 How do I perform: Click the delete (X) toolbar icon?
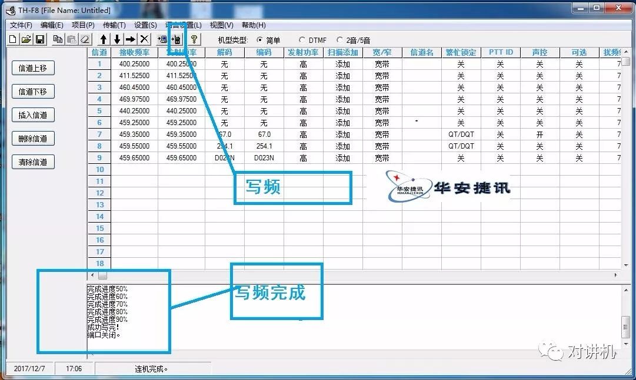pyautogui.click(x=143, y=39)
